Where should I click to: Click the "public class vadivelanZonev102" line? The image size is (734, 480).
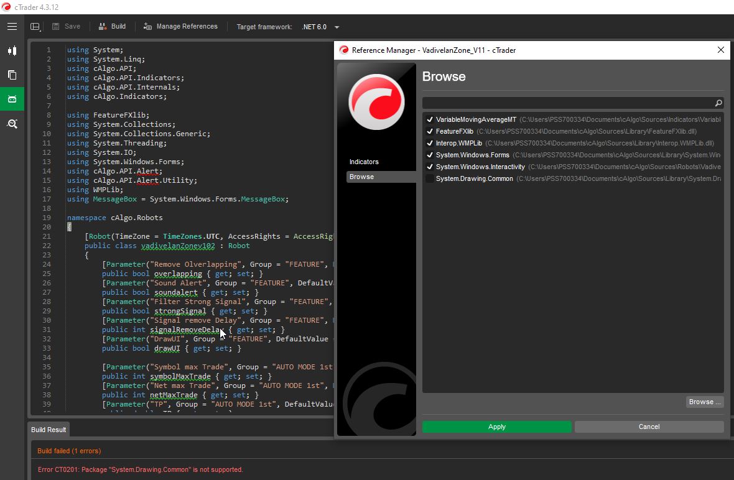point(167,246)
